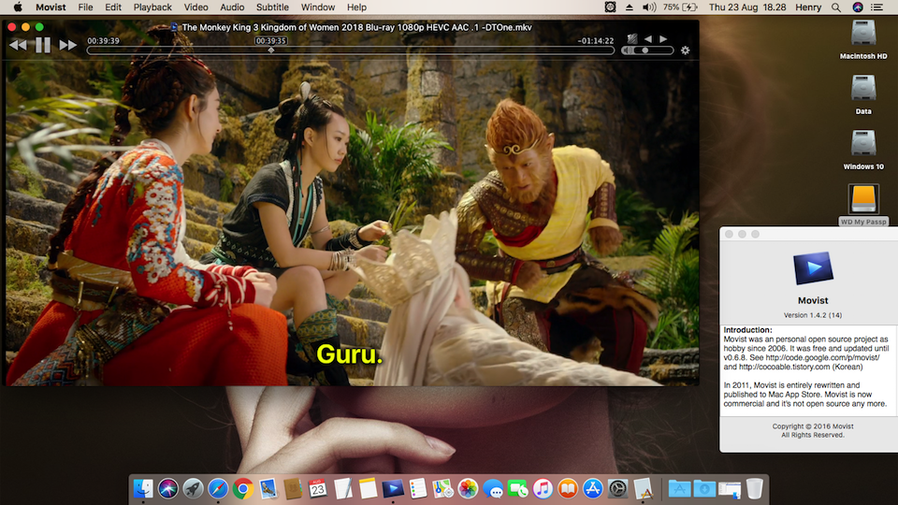The image size is (898, 505).
Task: Open Safari from the Dock
Action: pyautogui.click(x=218, y=488)
